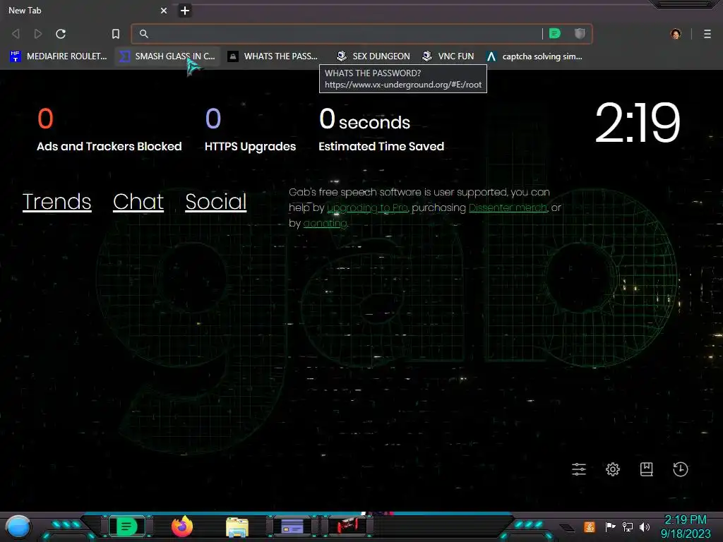Click the HTTPS Upgrades counter

250,130
